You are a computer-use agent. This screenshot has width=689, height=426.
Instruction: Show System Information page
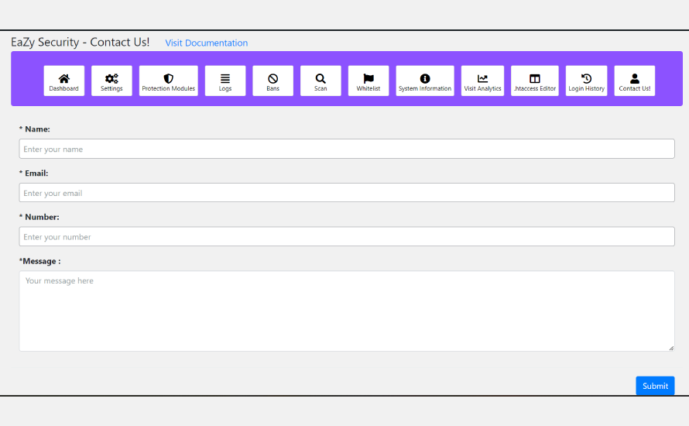coord(425,81)
